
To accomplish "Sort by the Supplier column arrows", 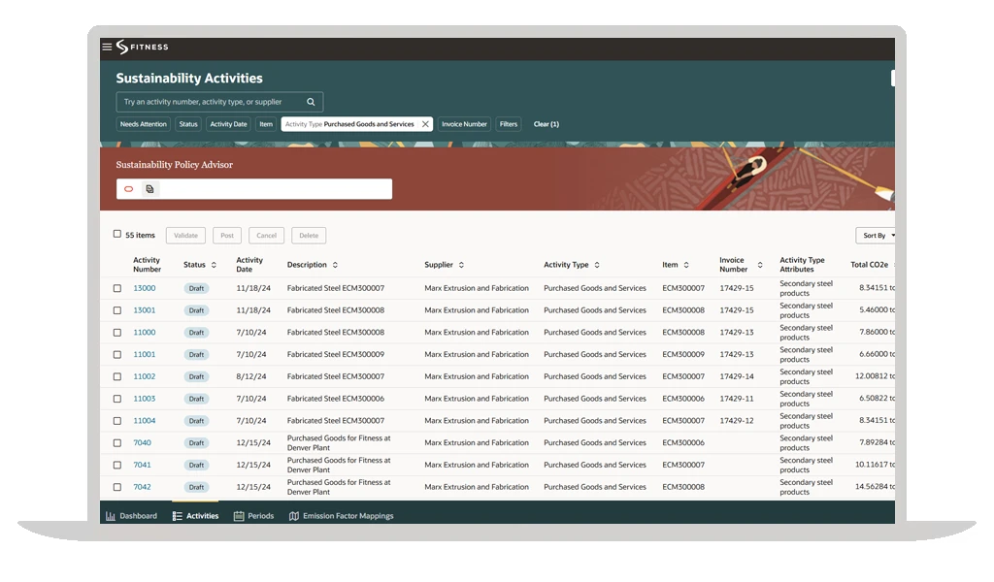I will (x=461, y=265).
